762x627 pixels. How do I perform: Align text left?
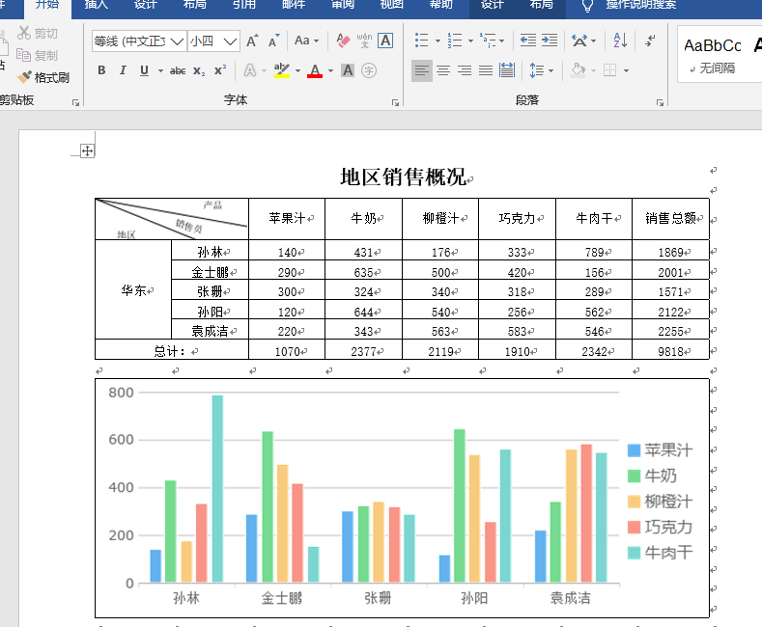(x=422, y=70)
